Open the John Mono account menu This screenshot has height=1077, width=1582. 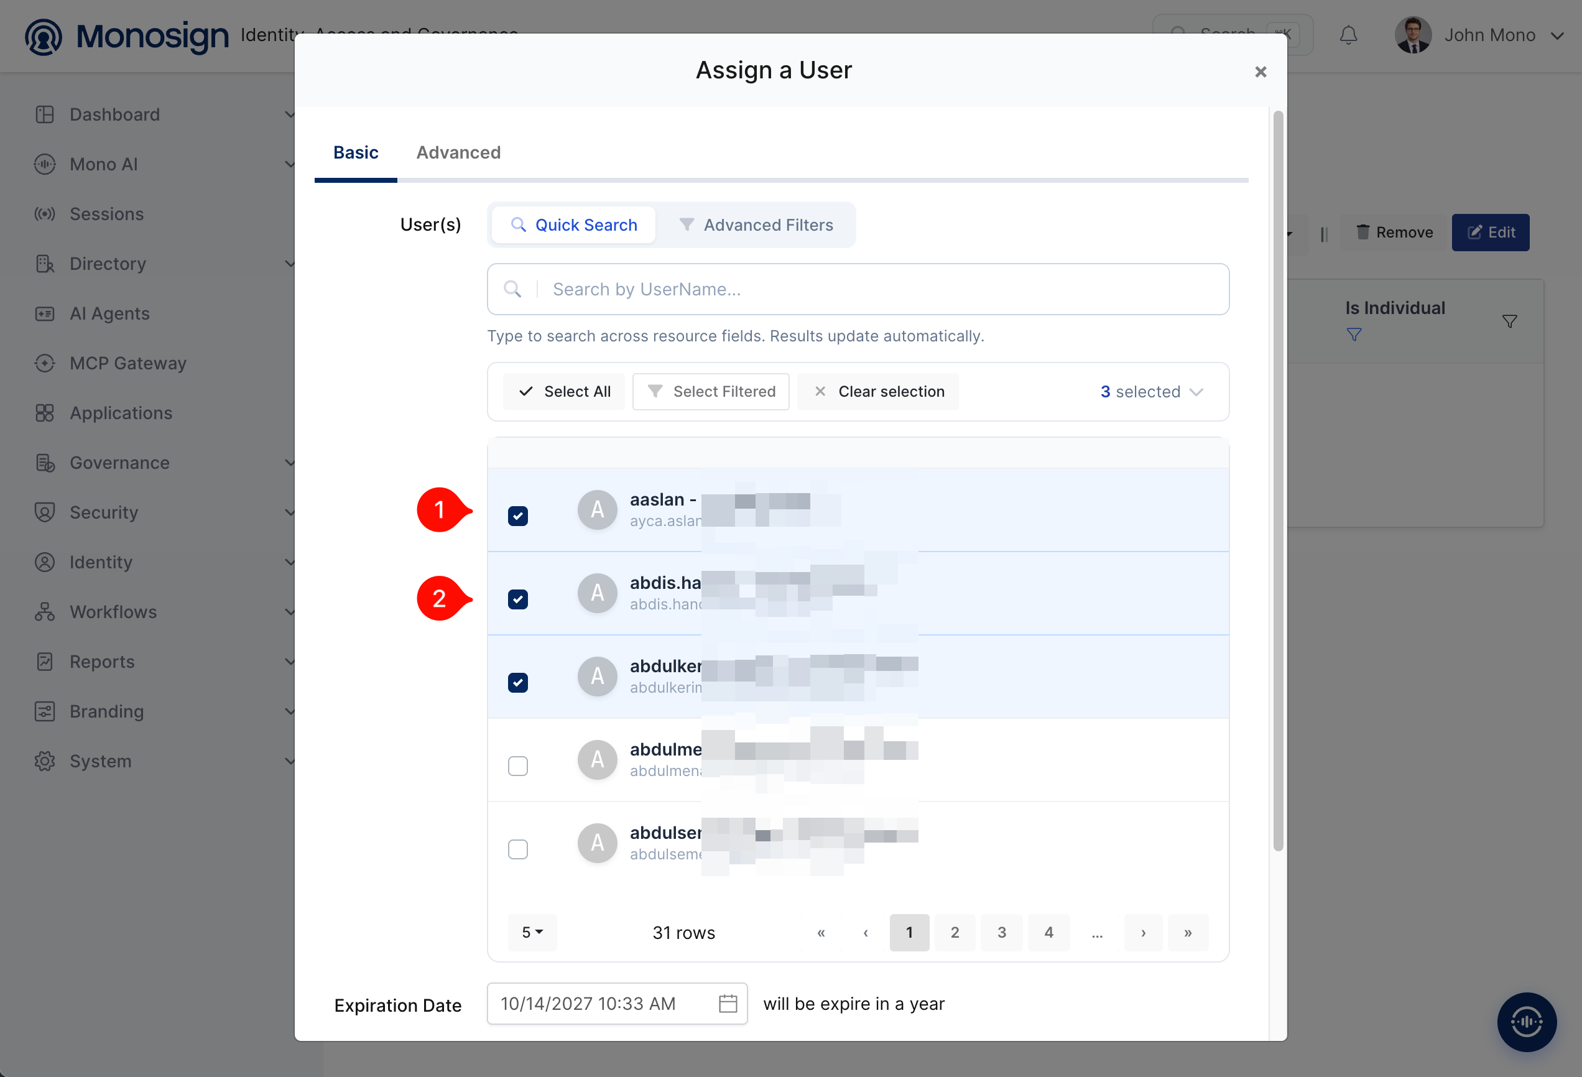click(1479, 35)
